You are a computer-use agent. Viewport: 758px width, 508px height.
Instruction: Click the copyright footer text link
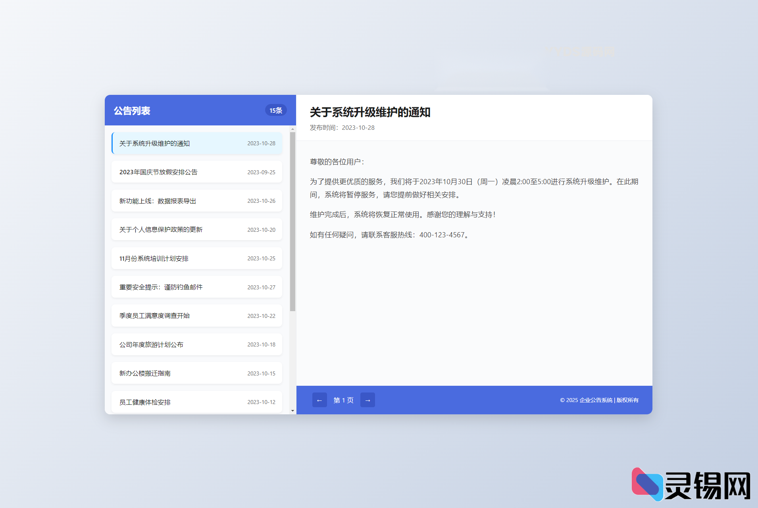pos(599,400)
